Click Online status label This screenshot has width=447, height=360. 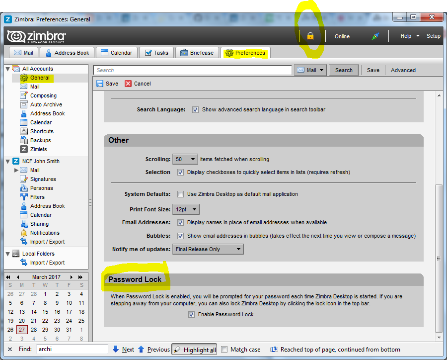tap(342, 36)
